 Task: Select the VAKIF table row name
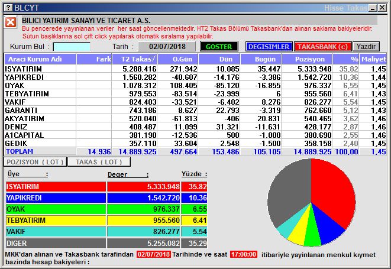pos(15,102)
